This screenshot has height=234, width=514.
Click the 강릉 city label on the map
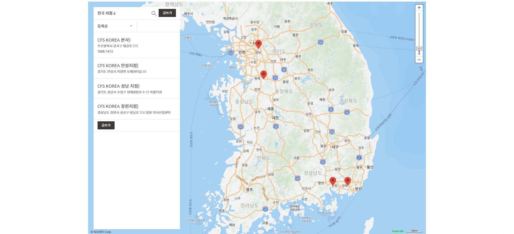point(344,32)
